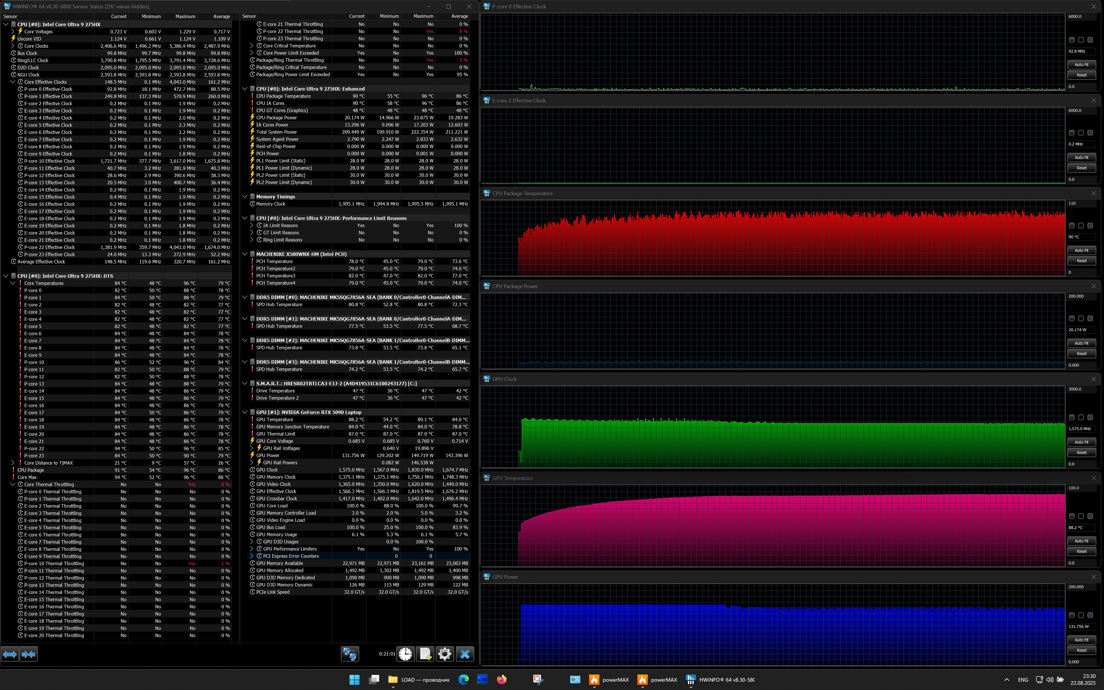Toggle first checkbox on GPU Power graph
Screen dimensions: 1104x690
pos(1072,615)
